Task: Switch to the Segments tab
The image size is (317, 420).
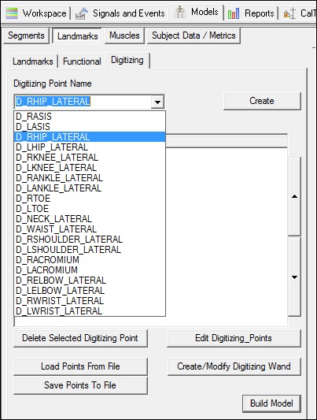Action: (26, 35)
